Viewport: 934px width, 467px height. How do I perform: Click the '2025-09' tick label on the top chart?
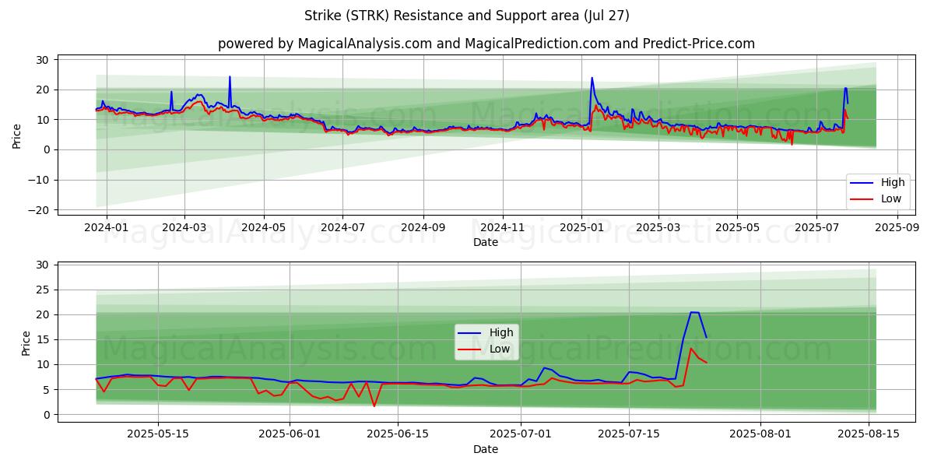click(897, 228)
